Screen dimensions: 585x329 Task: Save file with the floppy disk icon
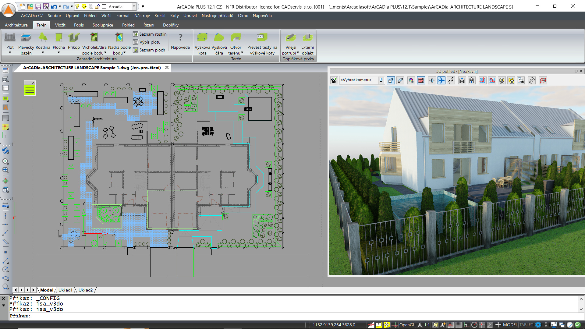pos(38,6)
